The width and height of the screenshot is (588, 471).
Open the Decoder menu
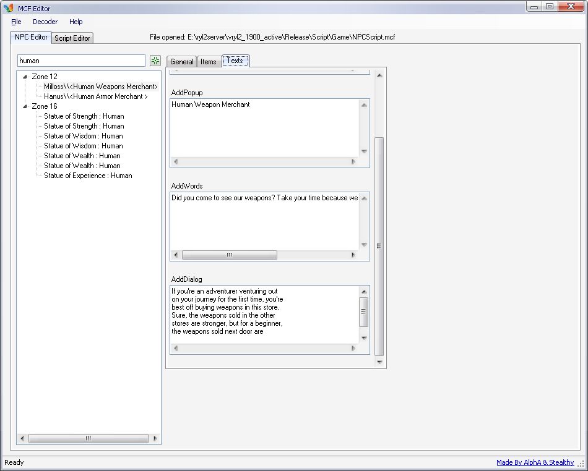[45, 22]
